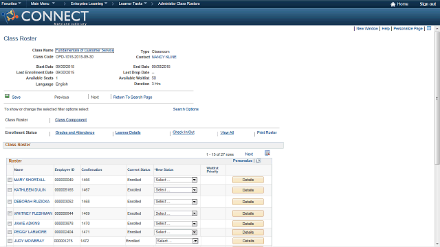This screenshot has height=247, width=440.
Task: Open the Favorites menu
Action: click(x=11, y=3)
